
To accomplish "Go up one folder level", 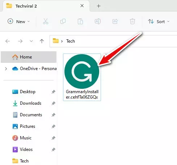I will [x=42, y=41].
